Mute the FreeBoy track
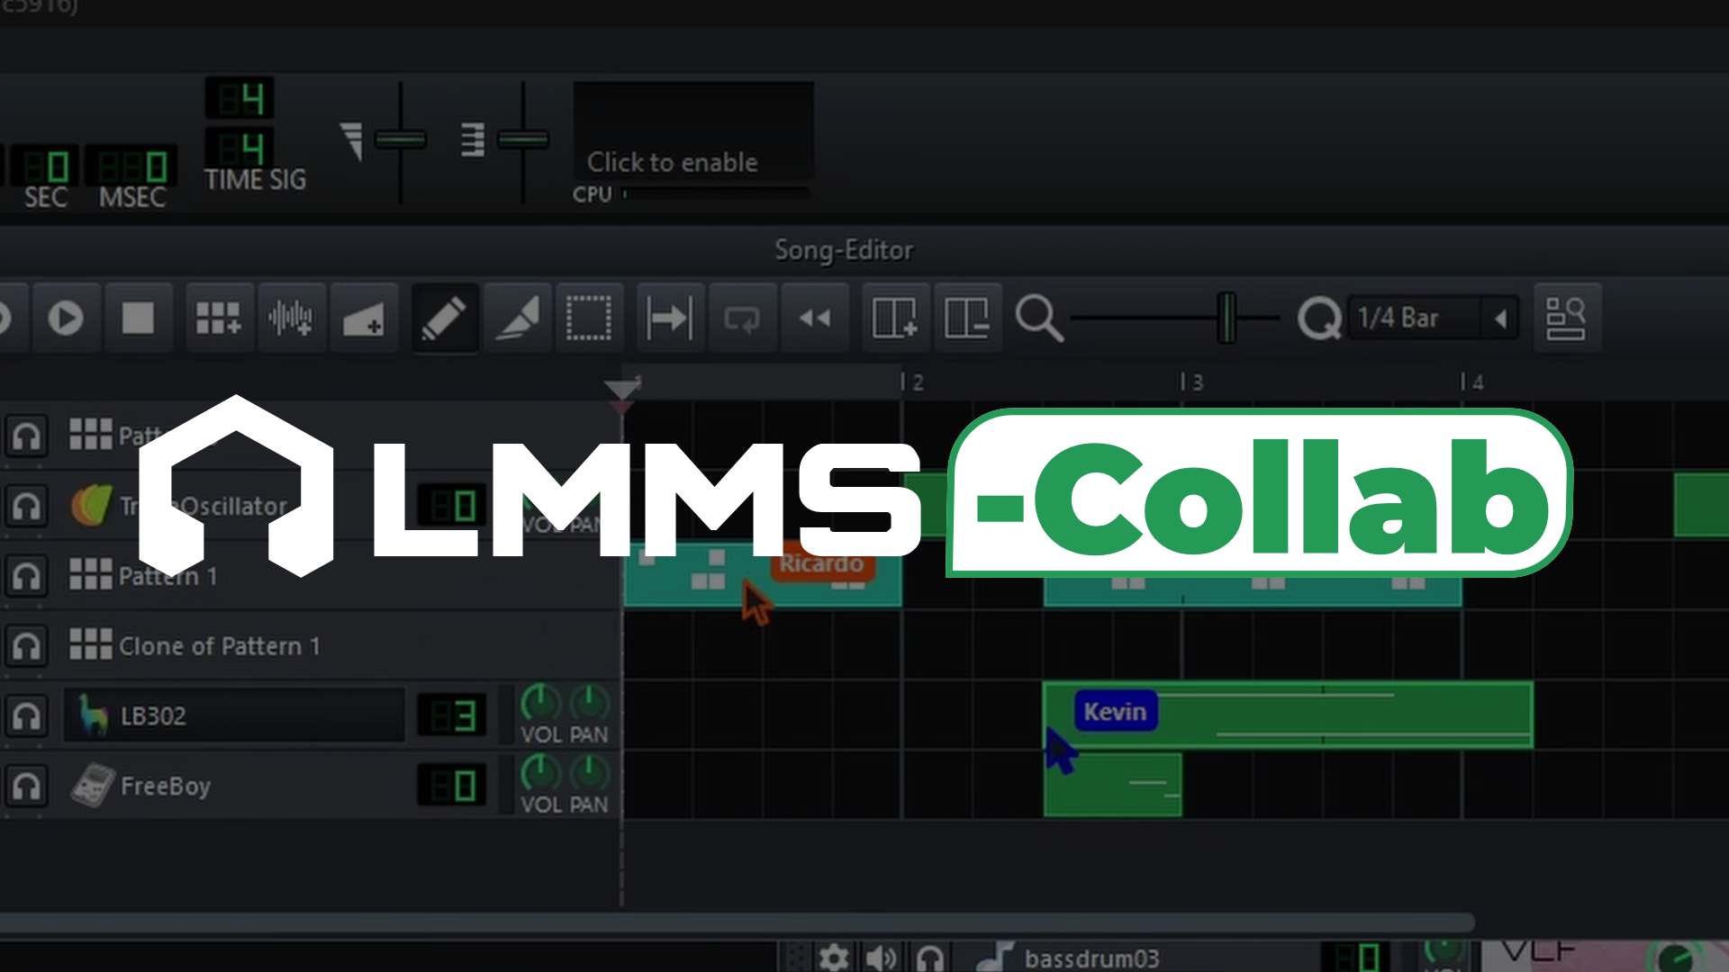This screenshot has height=972, width=1729. tap(27, 786)
